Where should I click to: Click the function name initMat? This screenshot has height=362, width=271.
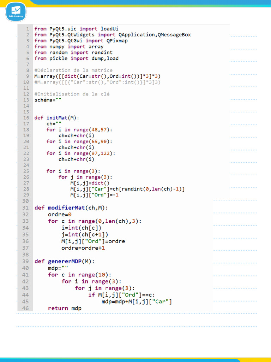[x=57, y=118]
